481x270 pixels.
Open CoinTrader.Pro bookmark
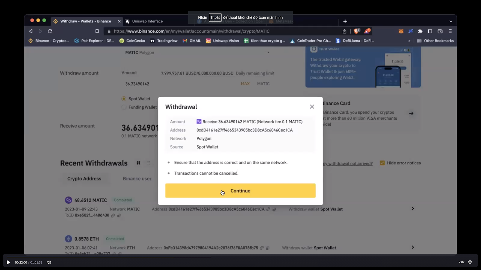point(311,41)
